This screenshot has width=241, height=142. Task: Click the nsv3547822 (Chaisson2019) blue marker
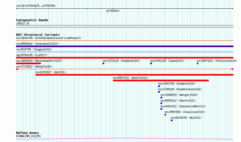[197, 63]
